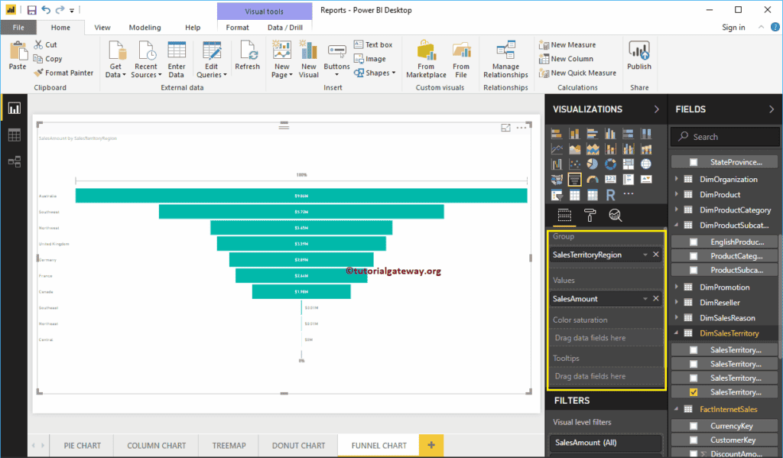Go to the TREEMAP page tab
Screen dimensions: 783x458
click(229, 446)
